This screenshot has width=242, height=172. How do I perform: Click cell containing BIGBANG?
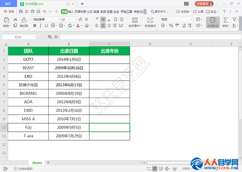point(28,93)
